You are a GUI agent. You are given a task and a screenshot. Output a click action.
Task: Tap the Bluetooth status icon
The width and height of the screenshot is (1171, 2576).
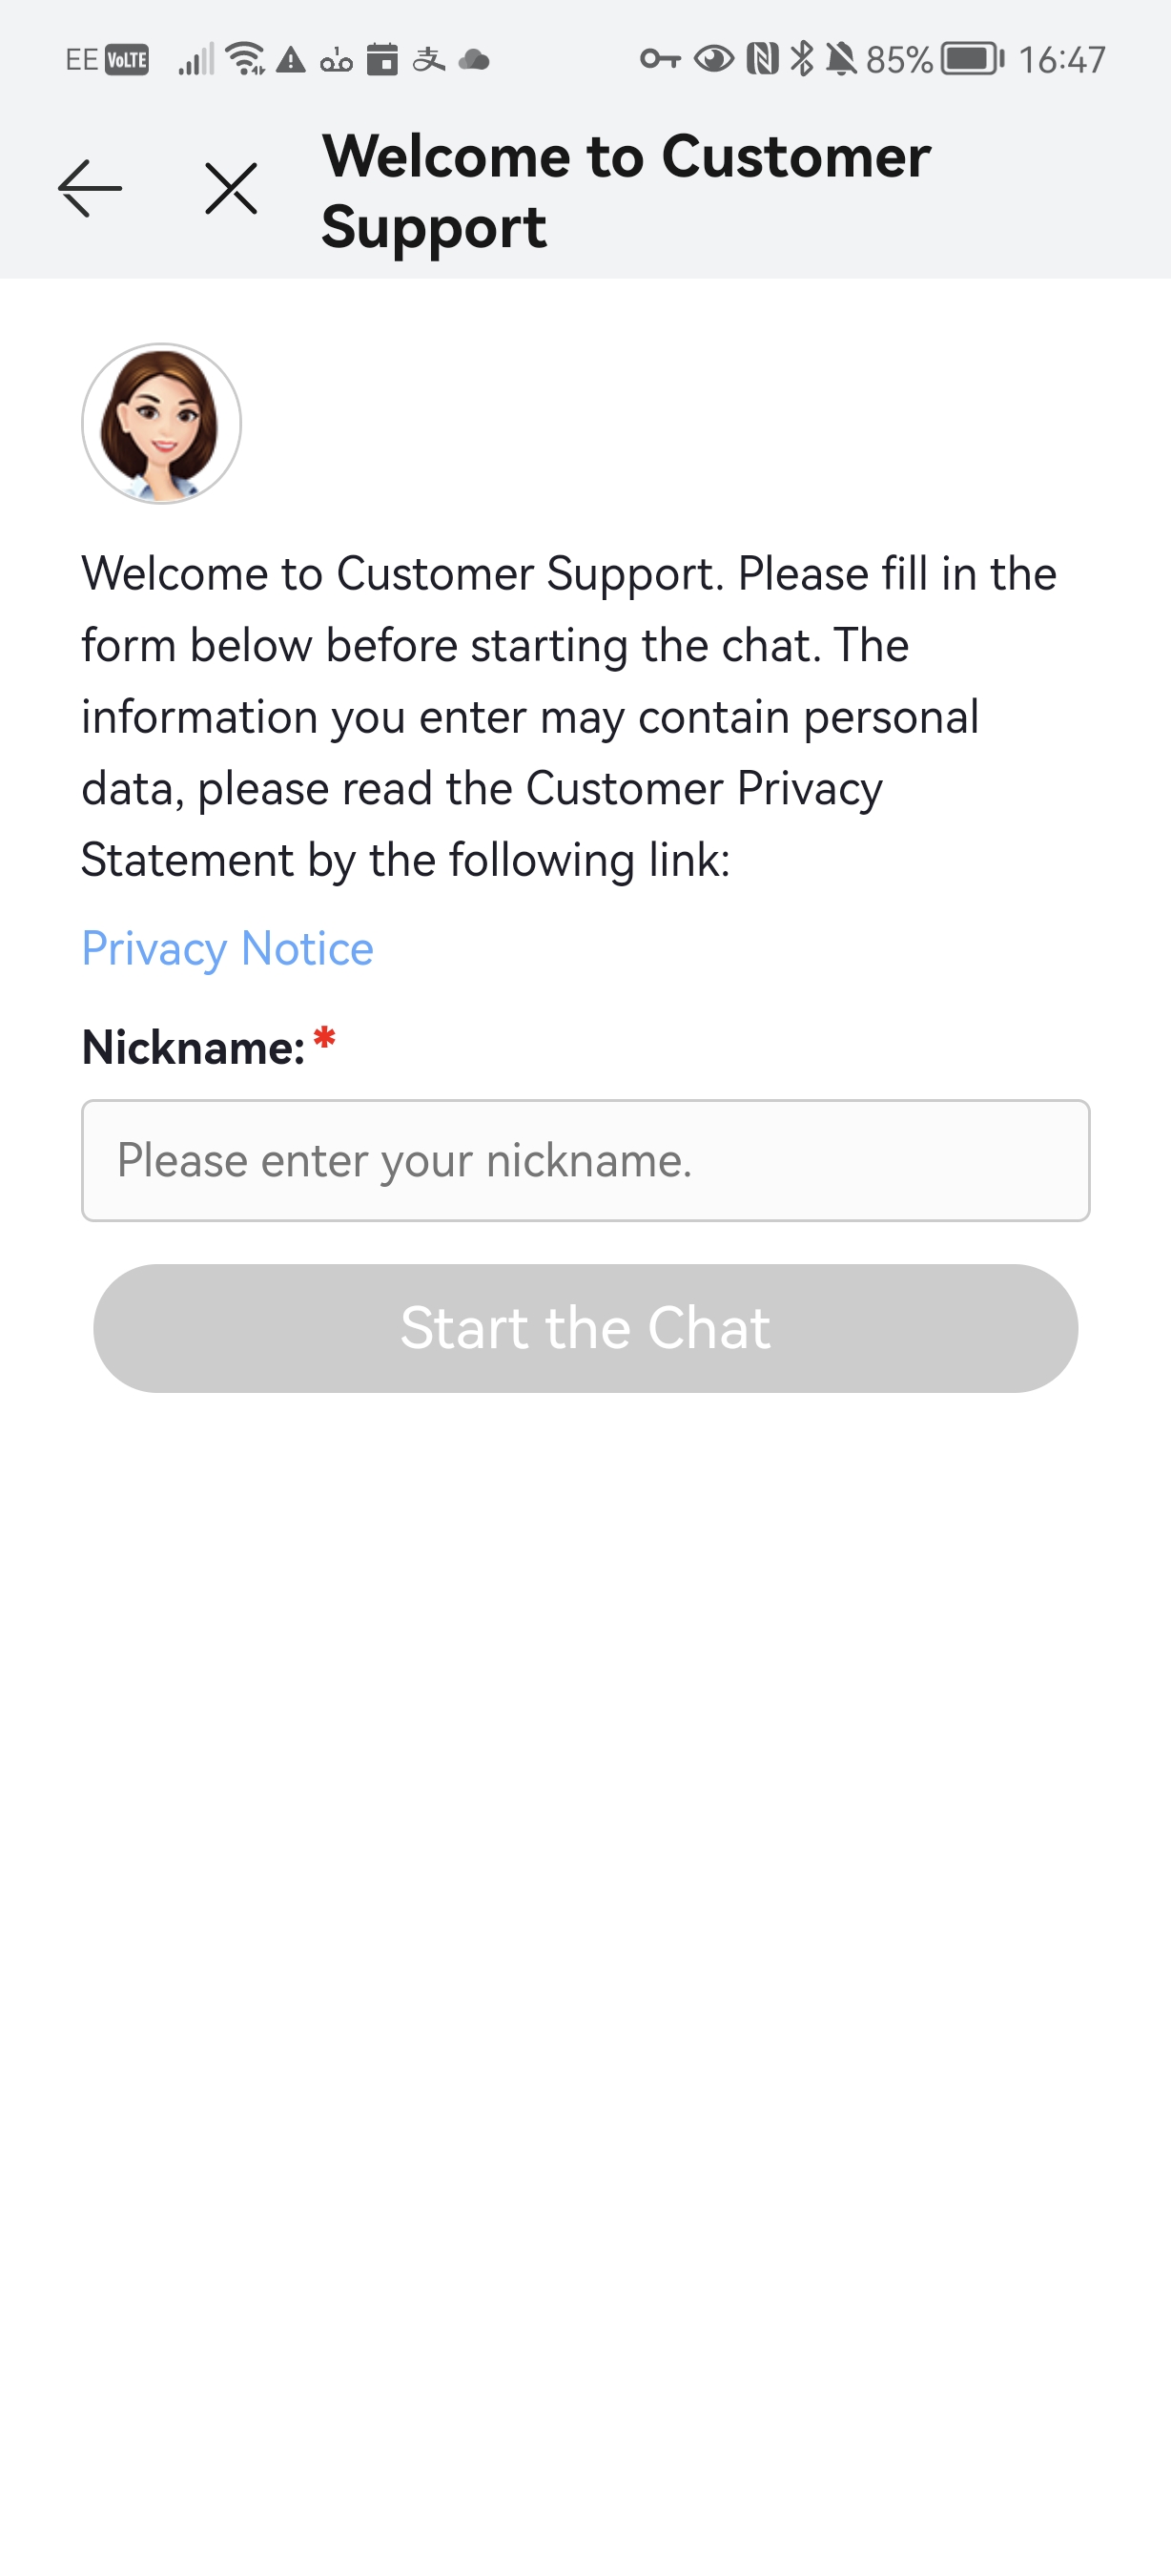802,60
